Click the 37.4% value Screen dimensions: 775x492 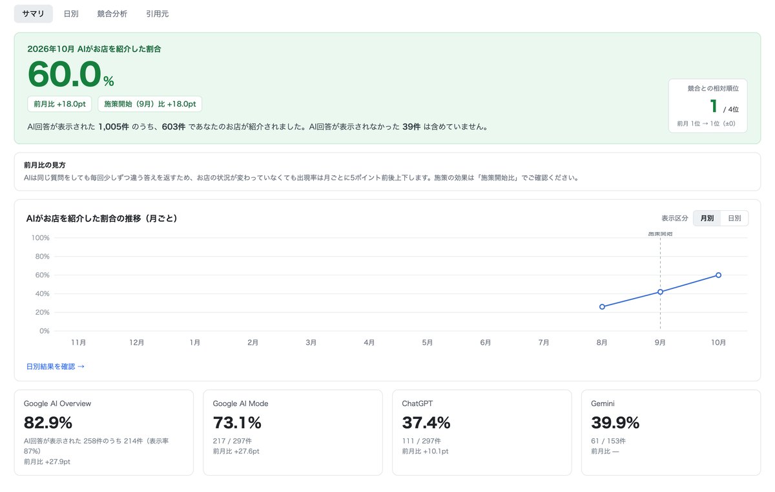[x=426, y=423]
